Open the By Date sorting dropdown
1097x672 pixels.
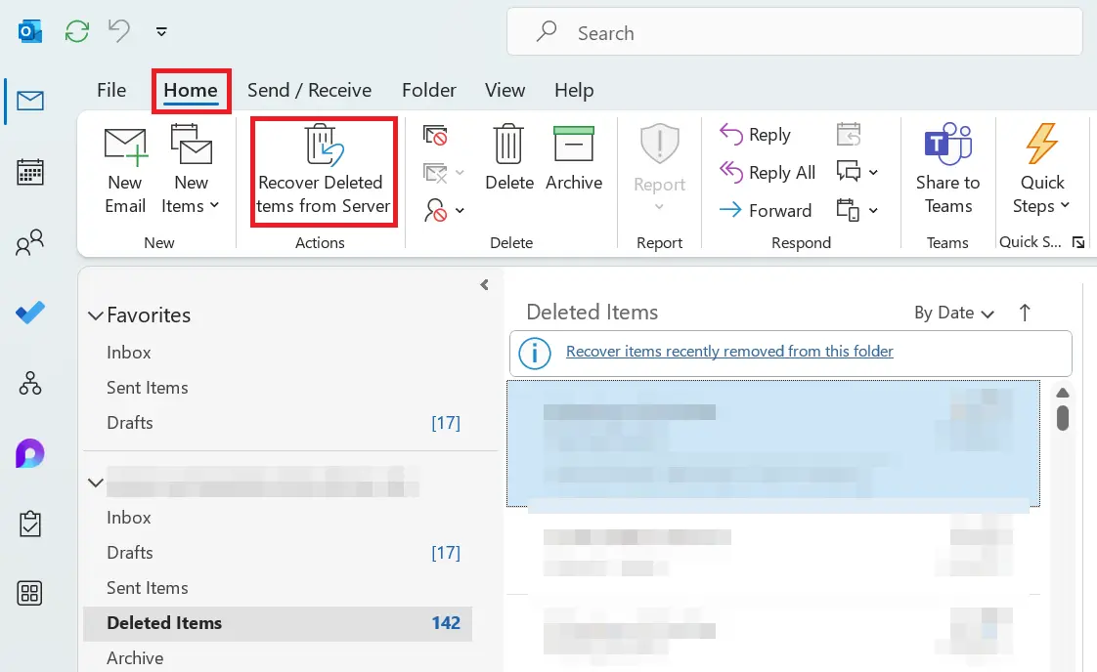953,313
